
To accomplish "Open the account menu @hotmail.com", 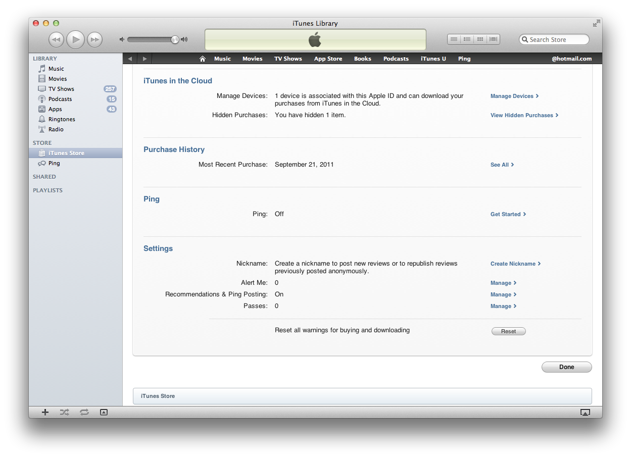I will click(571, 59).
